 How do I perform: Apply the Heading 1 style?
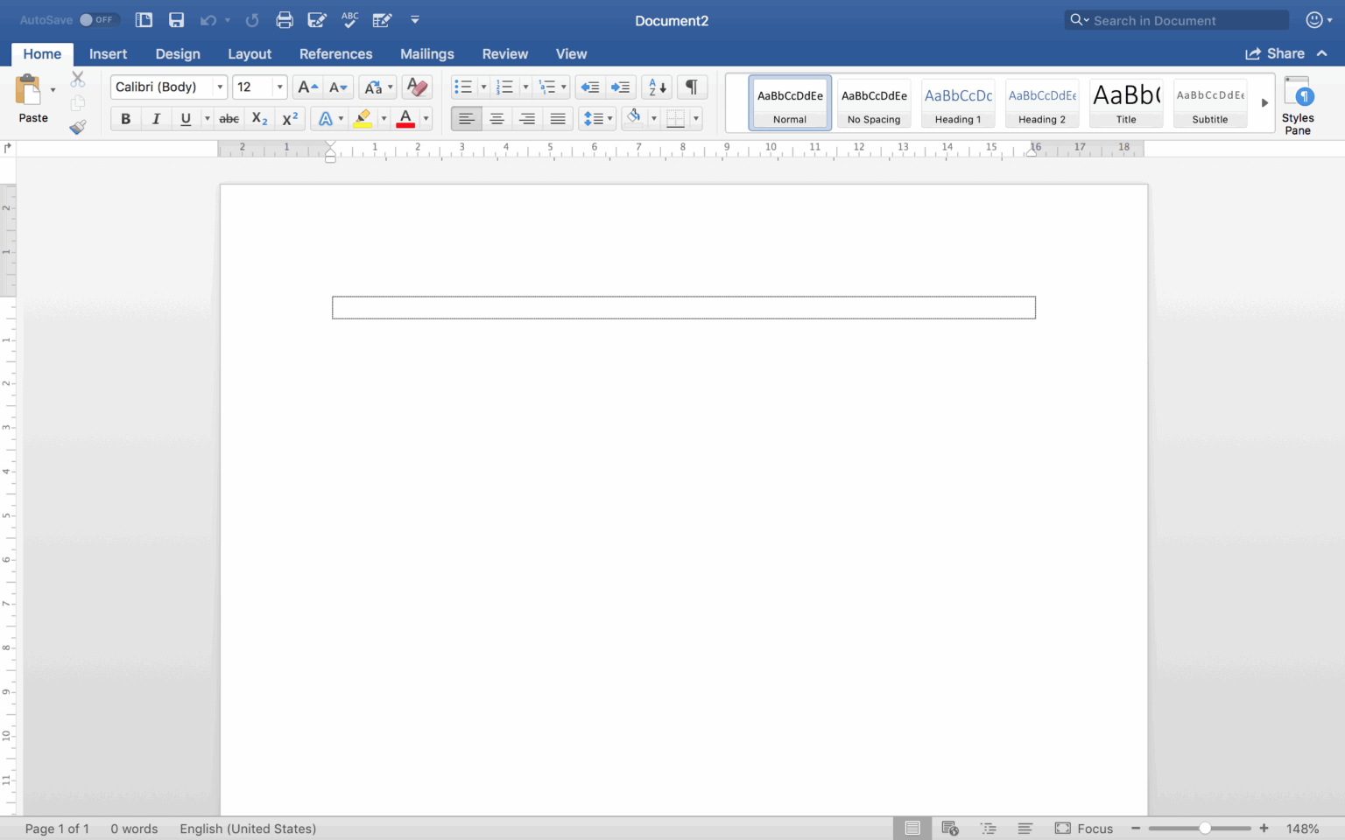click(957, 102)
